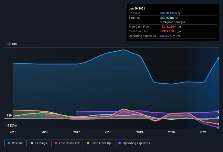Click the 2015 x-axis label
This screenshot has height=152, width=223.
[13, 132]
